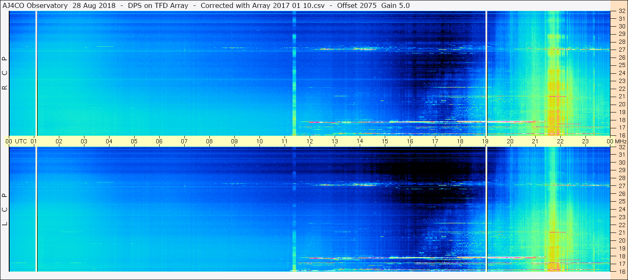Click frequency label '29' of the LCP panel
Screen dimensions: 628x280
coord(622,170)
